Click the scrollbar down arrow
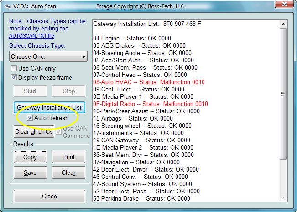Screen dimensions: 297x212 (x=283, y=197)
